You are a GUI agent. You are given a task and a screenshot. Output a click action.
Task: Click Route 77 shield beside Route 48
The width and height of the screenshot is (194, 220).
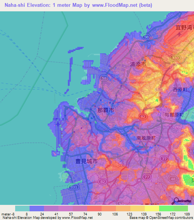[147, 177]
